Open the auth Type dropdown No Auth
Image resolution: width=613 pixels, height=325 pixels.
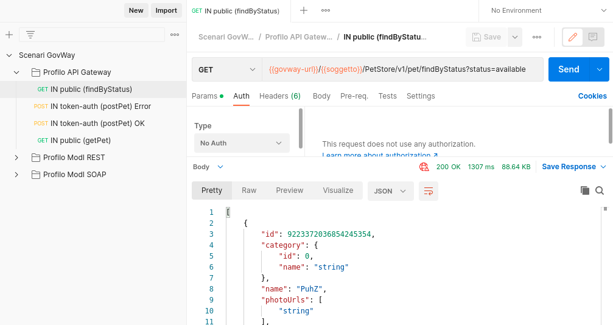(242, 143)
